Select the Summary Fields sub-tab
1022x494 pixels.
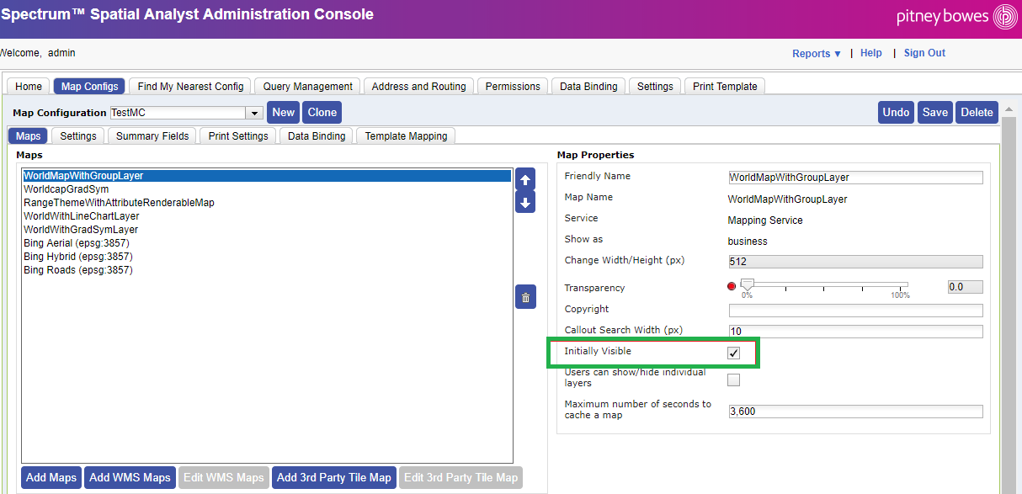(152, 136)
